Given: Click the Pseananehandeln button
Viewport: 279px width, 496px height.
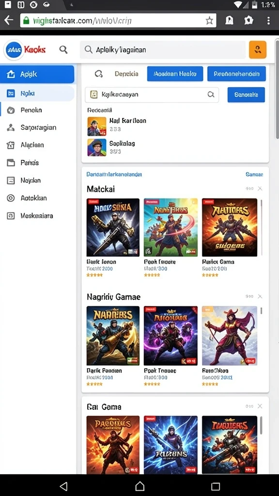Looking at the screenshot, I should click(236, 74).
